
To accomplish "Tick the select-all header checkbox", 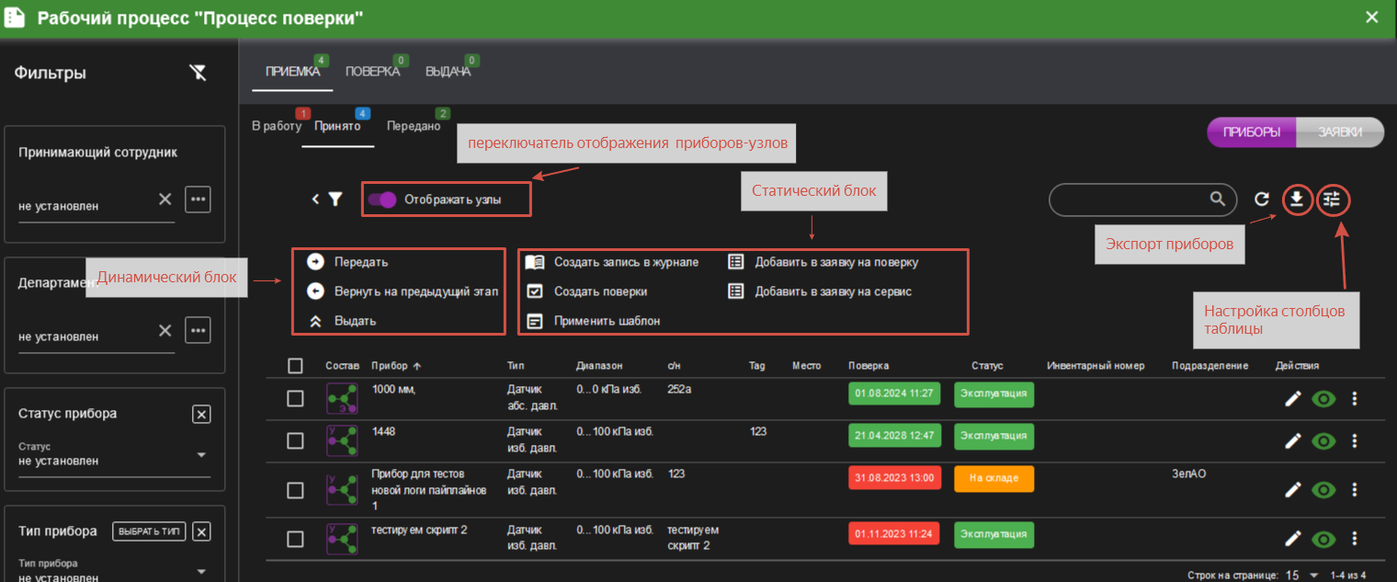I will (295, 366).
